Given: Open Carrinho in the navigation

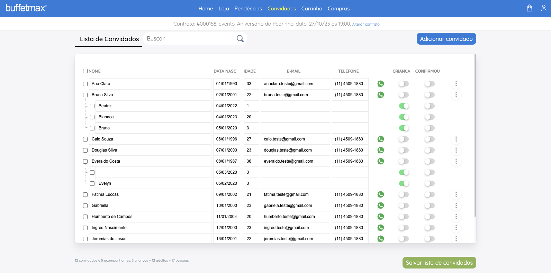Looking at the screenshot, I should (x=312, y=9).
